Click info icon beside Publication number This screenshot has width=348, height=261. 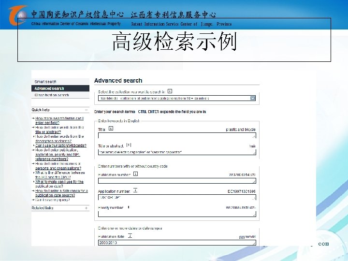pos(136,174)
